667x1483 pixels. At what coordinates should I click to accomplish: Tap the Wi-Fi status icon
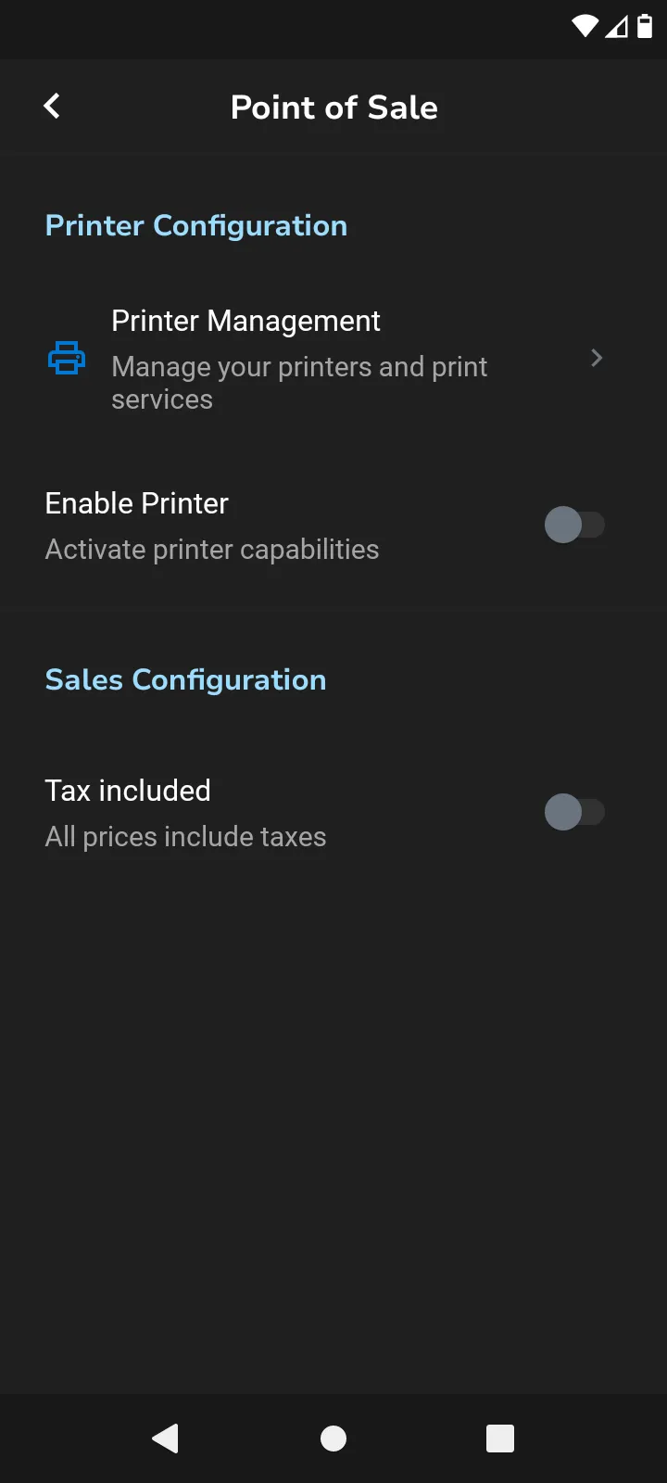(585, 26)
